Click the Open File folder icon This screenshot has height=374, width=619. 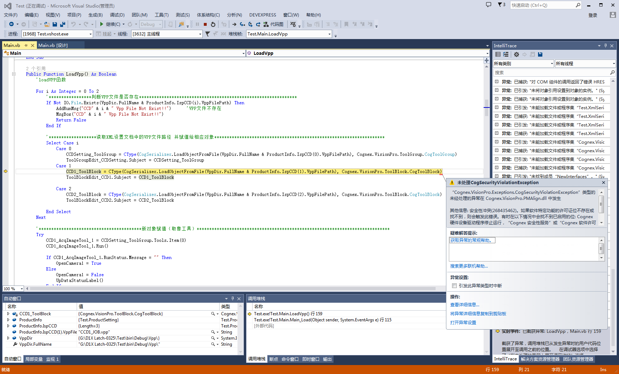click(47, 24)
